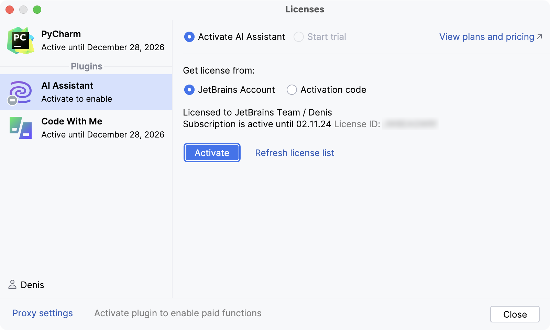
Task: Click the Code With Me plugin icon
Action: tap(21, 127)
